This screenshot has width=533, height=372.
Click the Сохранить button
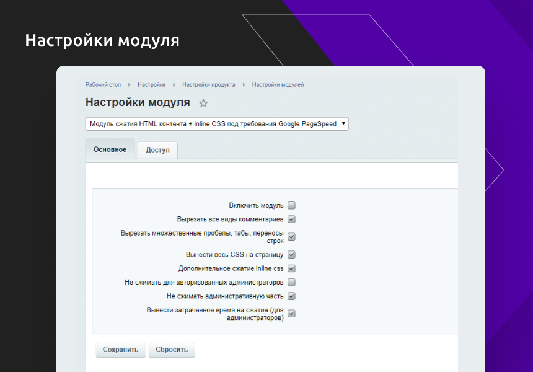(121, 350)
